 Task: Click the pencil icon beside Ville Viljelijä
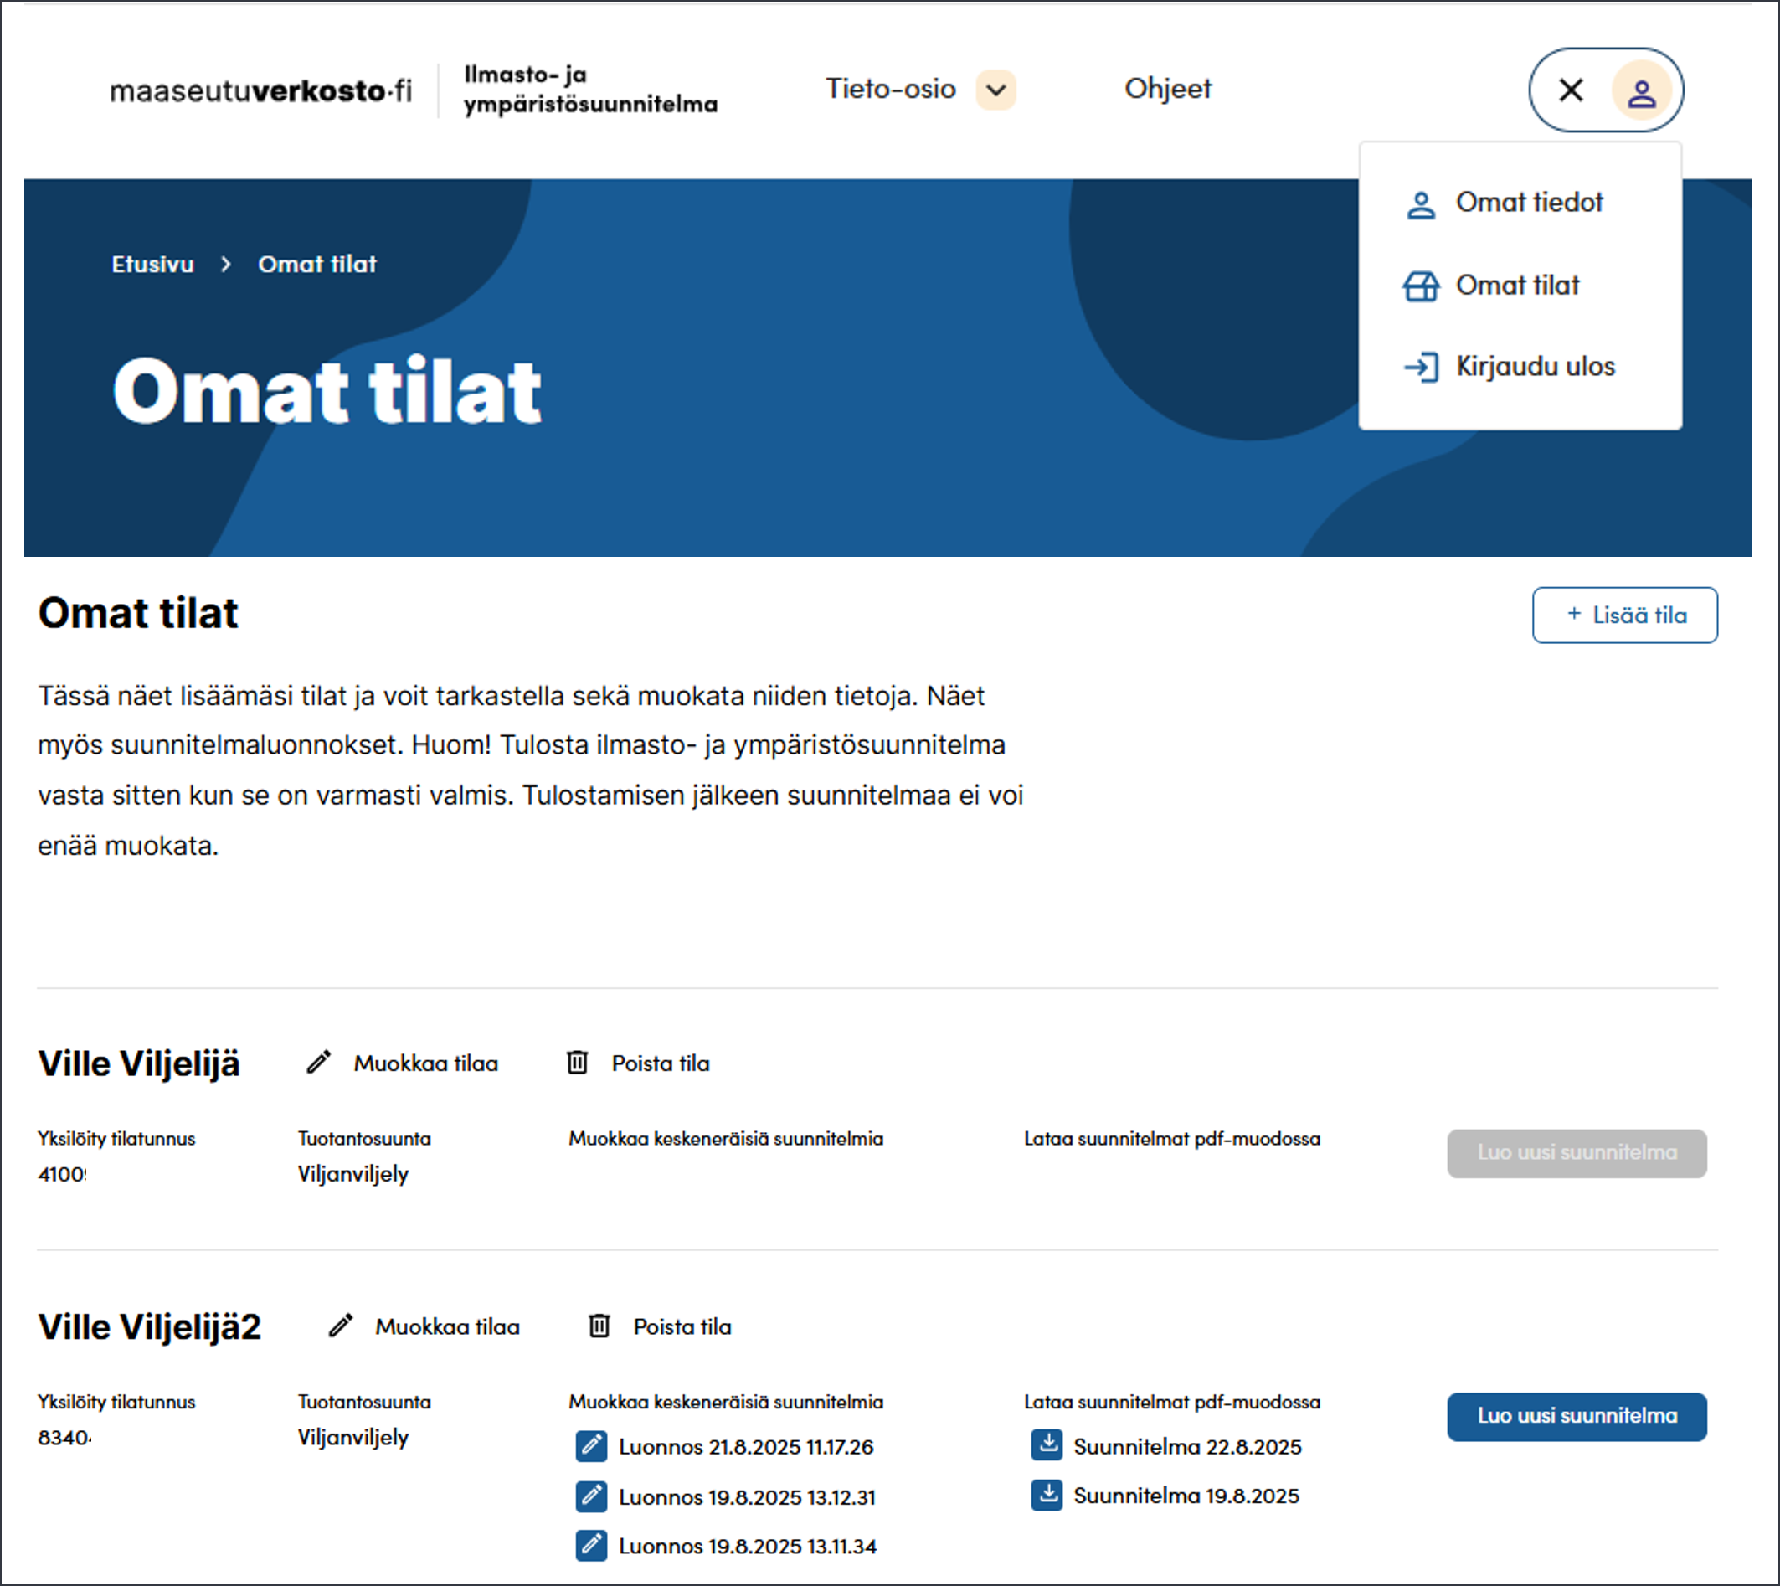click(x=319, y=1063)
